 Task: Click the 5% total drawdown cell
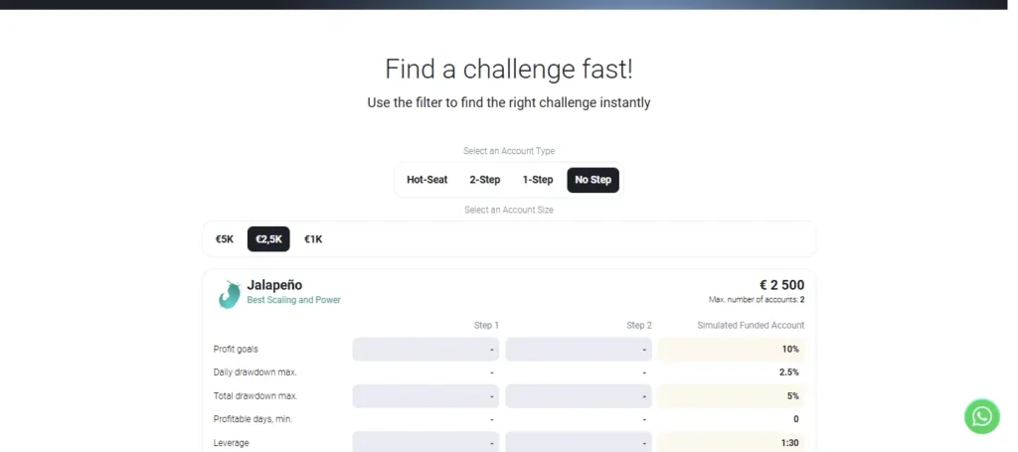coord(731,395)
